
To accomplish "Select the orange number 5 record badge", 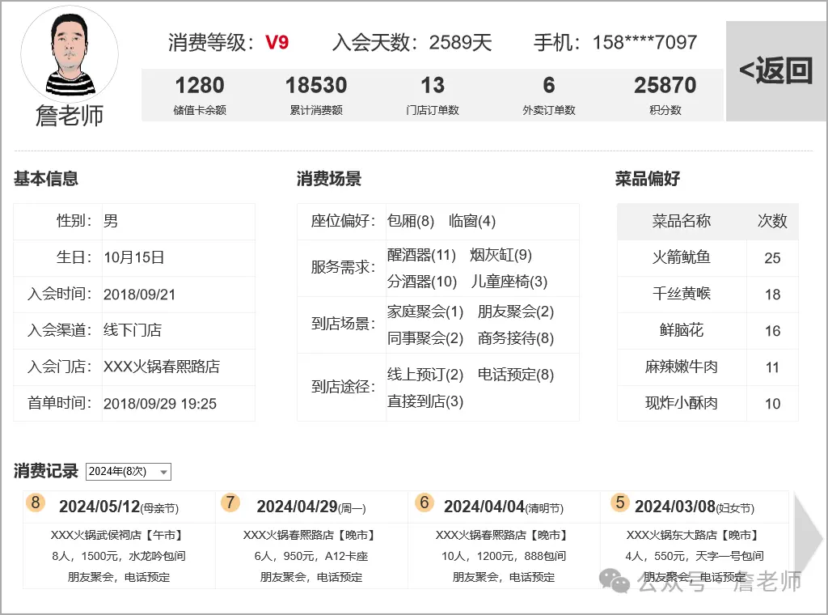I will coord(619,503).
